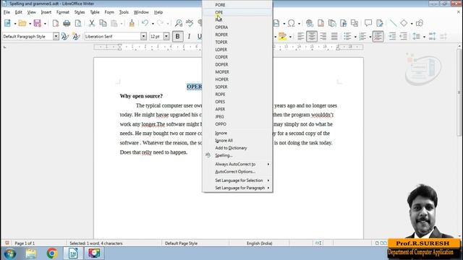The width and height of the screenshot is (463, 260).
Task: Open the New document dropdown arrow
Action: tap(15, 23)
